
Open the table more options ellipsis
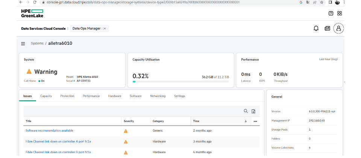coord(255,121)
